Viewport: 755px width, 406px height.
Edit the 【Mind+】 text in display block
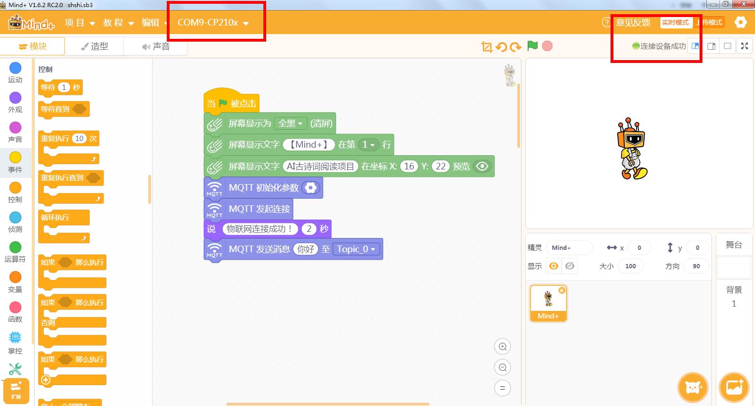[x=309, y=145]
